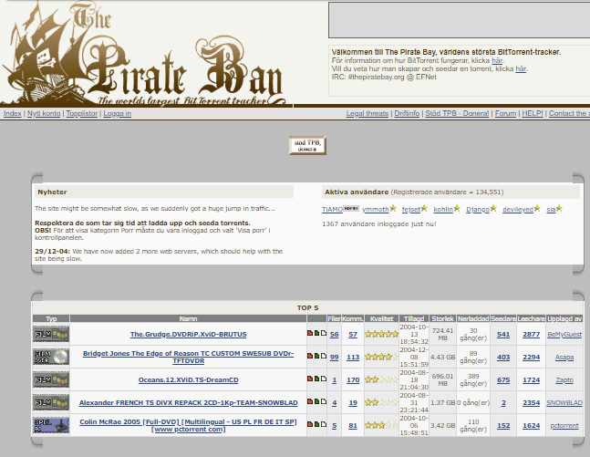Open the Forum menu link
This screenshot has width=590, height=457.
pyautogui.click(x=505, y=113)
